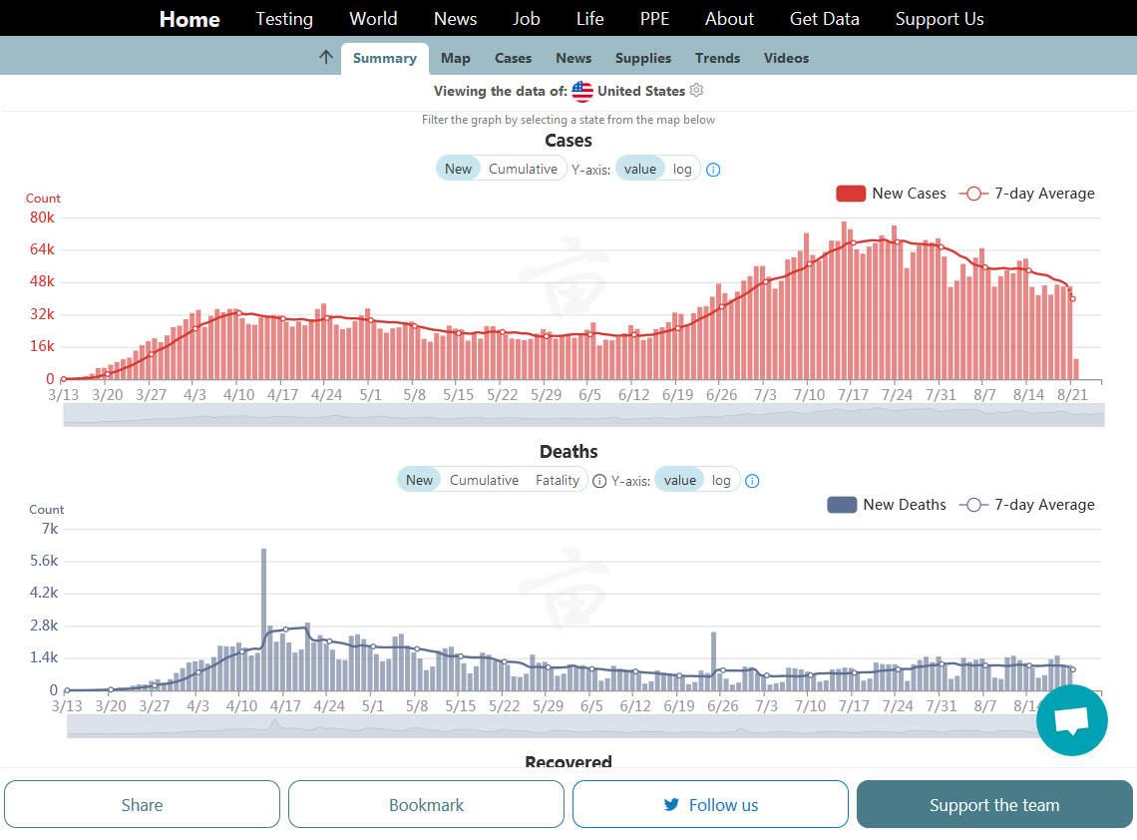Viewport: 1137px width, 840px height.
Task: Click the up arrow icon before Summary
Action: pyautogui.click(x=325, y=58)
